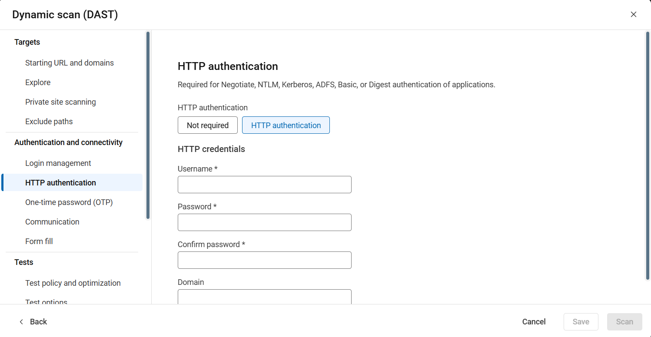The width and height of the screenshot is (651, 337).
Task: Go to Communication settings
Action: click(x=52, y=222)
